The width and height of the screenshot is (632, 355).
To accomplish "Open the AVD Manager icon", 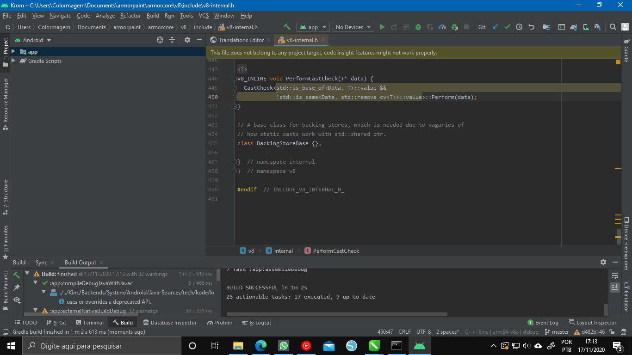I will point(586,27).
